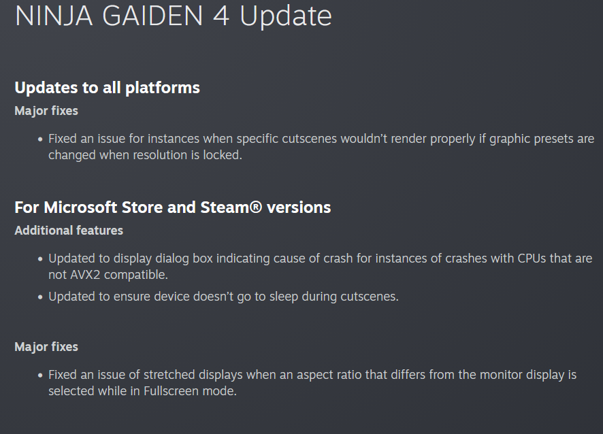Image resolution: width=603 pixels, height=434 pixels.
Task: Click the NINJA GAIDEN 4 Update title
Action: 173,16
